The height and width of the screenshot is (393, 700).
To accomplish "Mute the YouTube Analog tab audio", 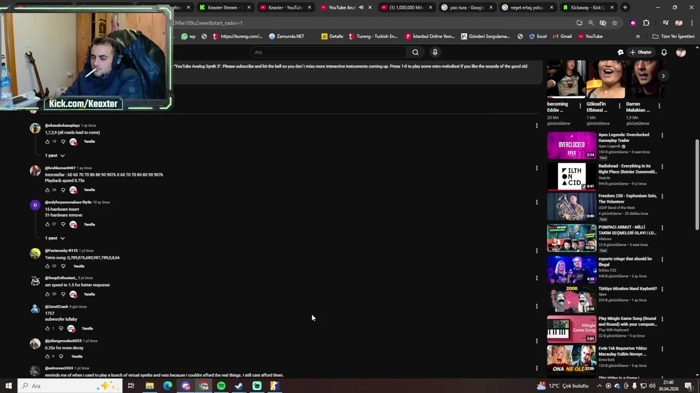I will [361, 8].
